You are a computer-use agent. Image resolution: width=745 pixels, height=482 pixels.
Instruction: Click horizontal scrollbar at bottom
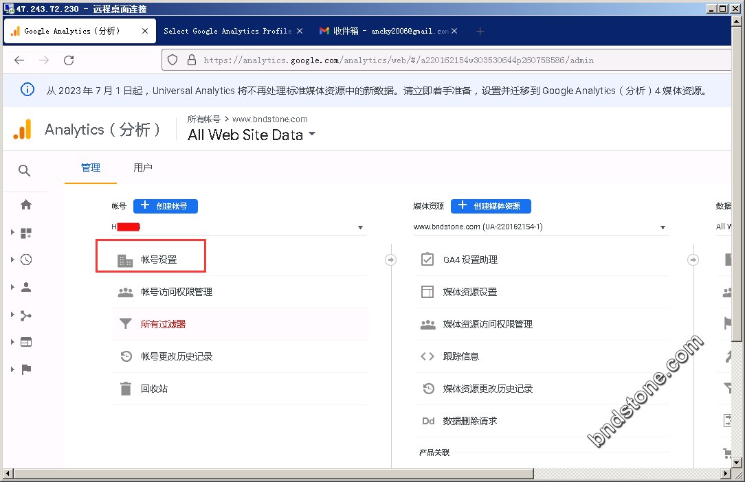[274, 474]
